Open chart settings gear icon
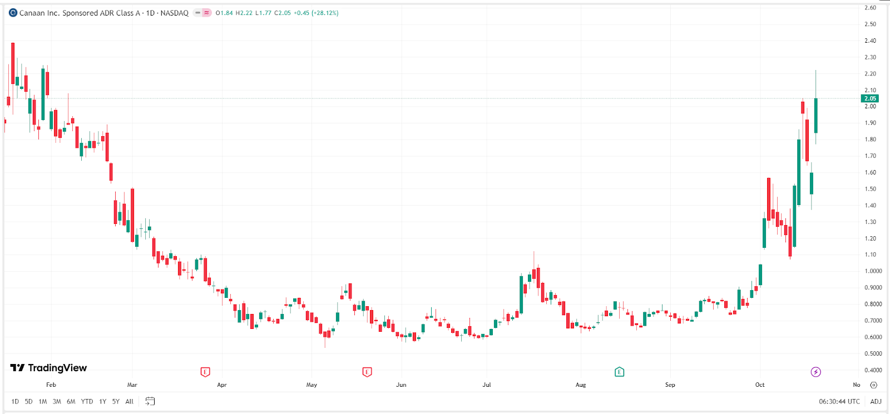890x414 pixels. [x=874, y=385]
